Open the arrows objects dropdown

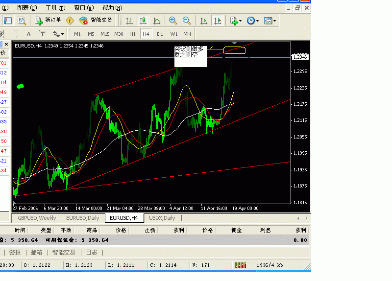58,34
